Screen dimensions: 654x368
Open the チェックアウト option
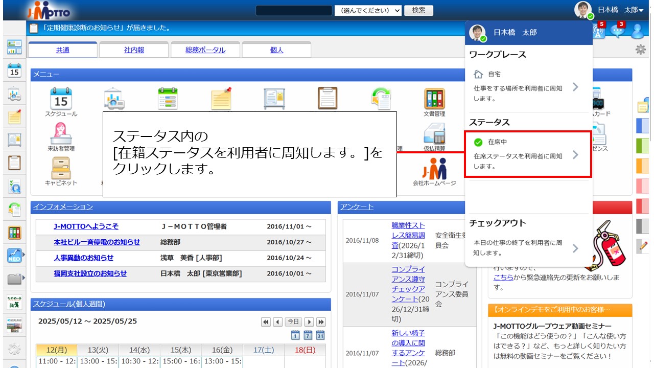click(527, 248)
